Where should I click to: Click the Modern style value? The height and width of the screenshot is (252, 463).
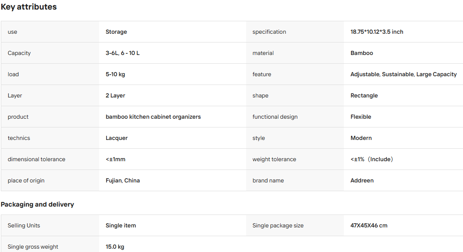pos(361,138)
